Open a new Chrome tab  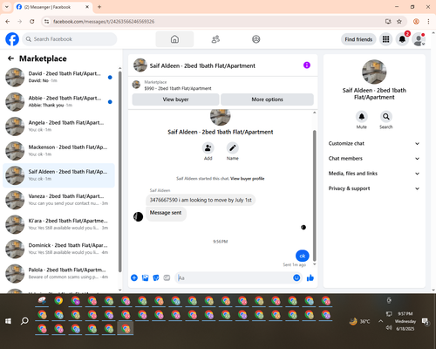pos(99,7)
